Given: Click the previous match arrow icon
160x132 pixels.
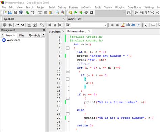Looking at the screenshot, I should point(112,25).
